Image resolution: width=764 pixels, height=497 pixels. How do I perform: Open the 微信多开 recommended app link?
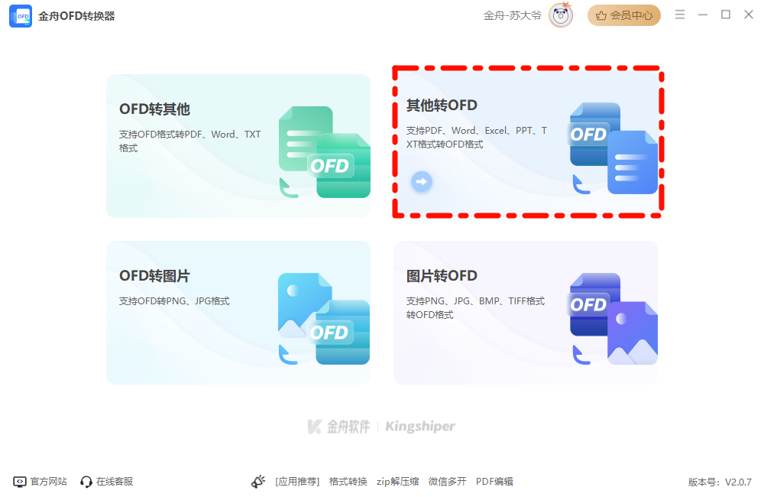[x=447, y=482]
